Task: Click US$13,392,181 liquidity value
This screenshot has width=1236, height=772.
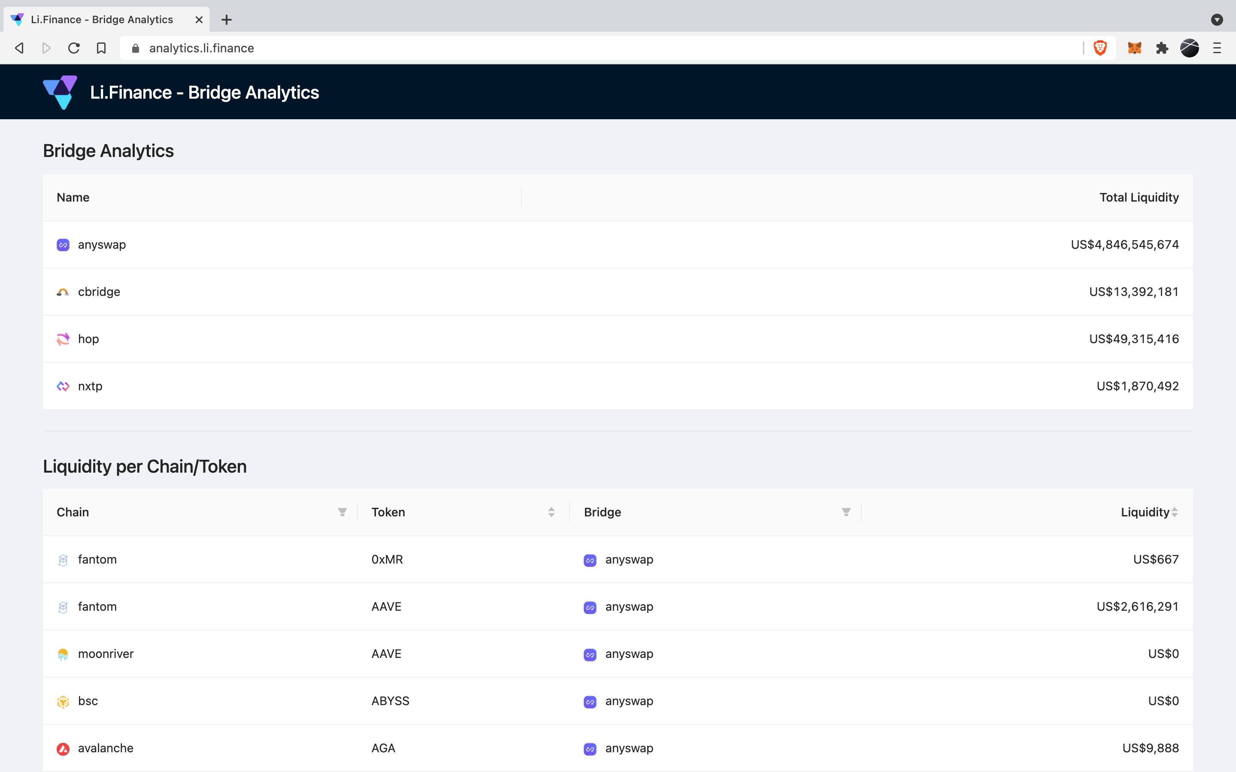Action: tap(1134, 292)
